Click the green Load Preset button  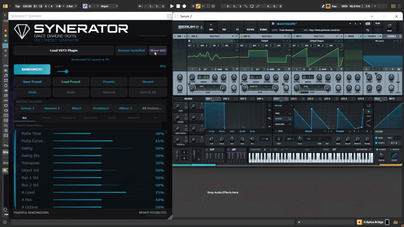pyautogui.click(x=71, y=82)
